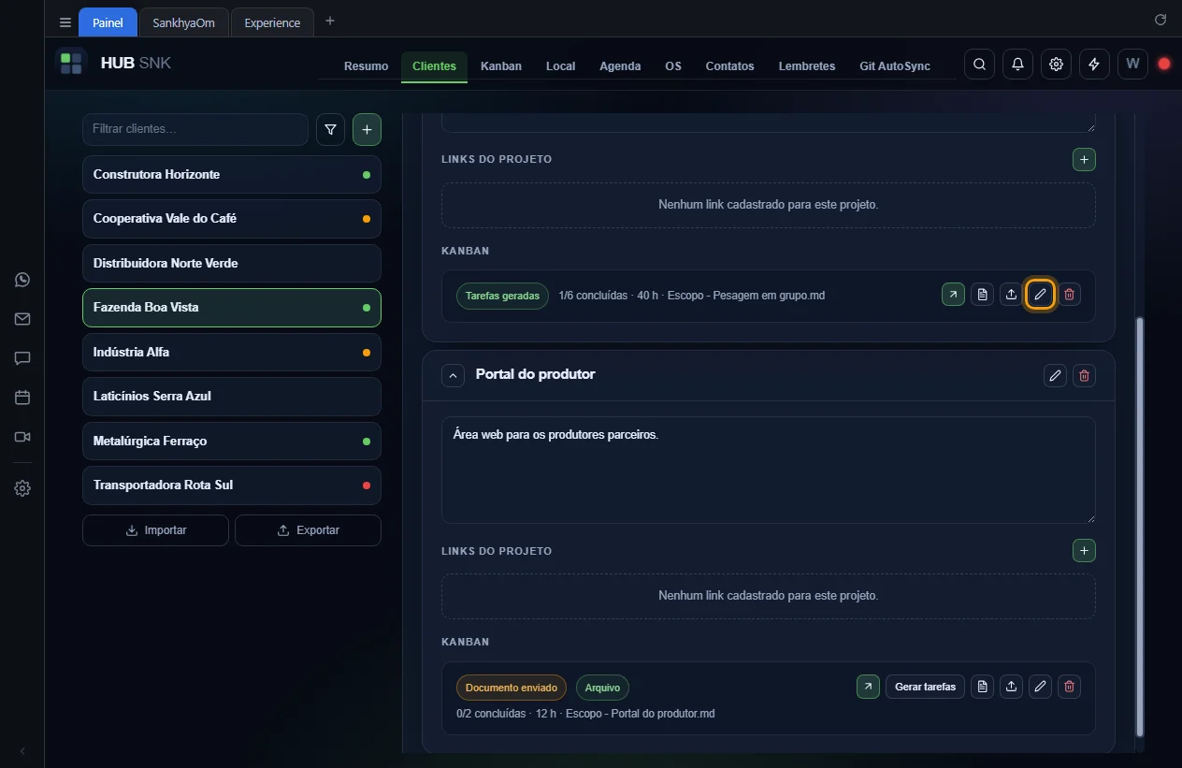Image resolution: width=1182 pixels, height=768 pixels.
Task: Edit the Portal do produtor kanban entry
Action: pyautogui.click(x=1040, y=687)
